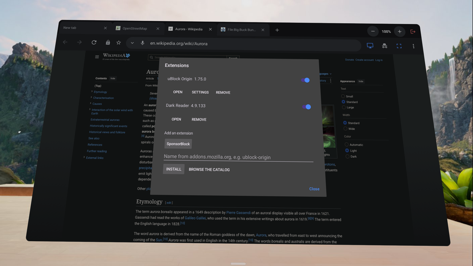Zoom out with the minus button
This screenshot has height=266, width=473.
point(373,31)
